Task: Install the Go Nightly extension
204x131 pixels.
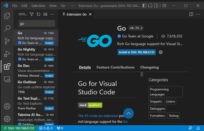Action: (x=49, y=59)
